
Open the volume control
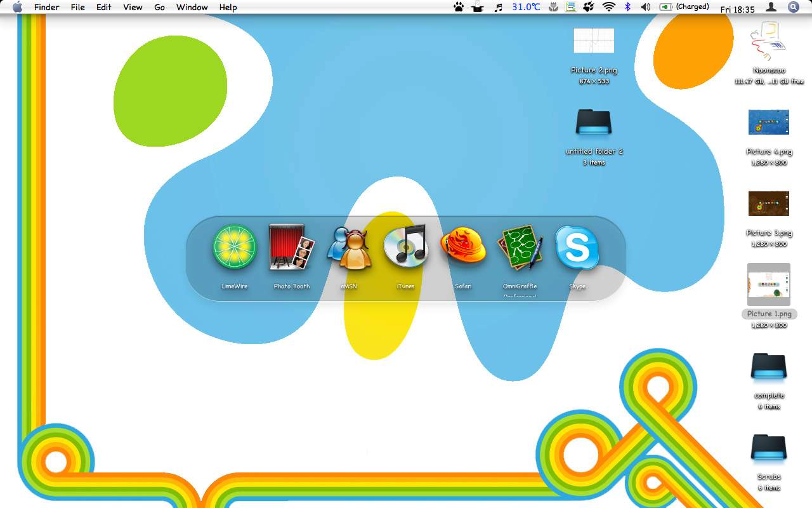(646, 7)
